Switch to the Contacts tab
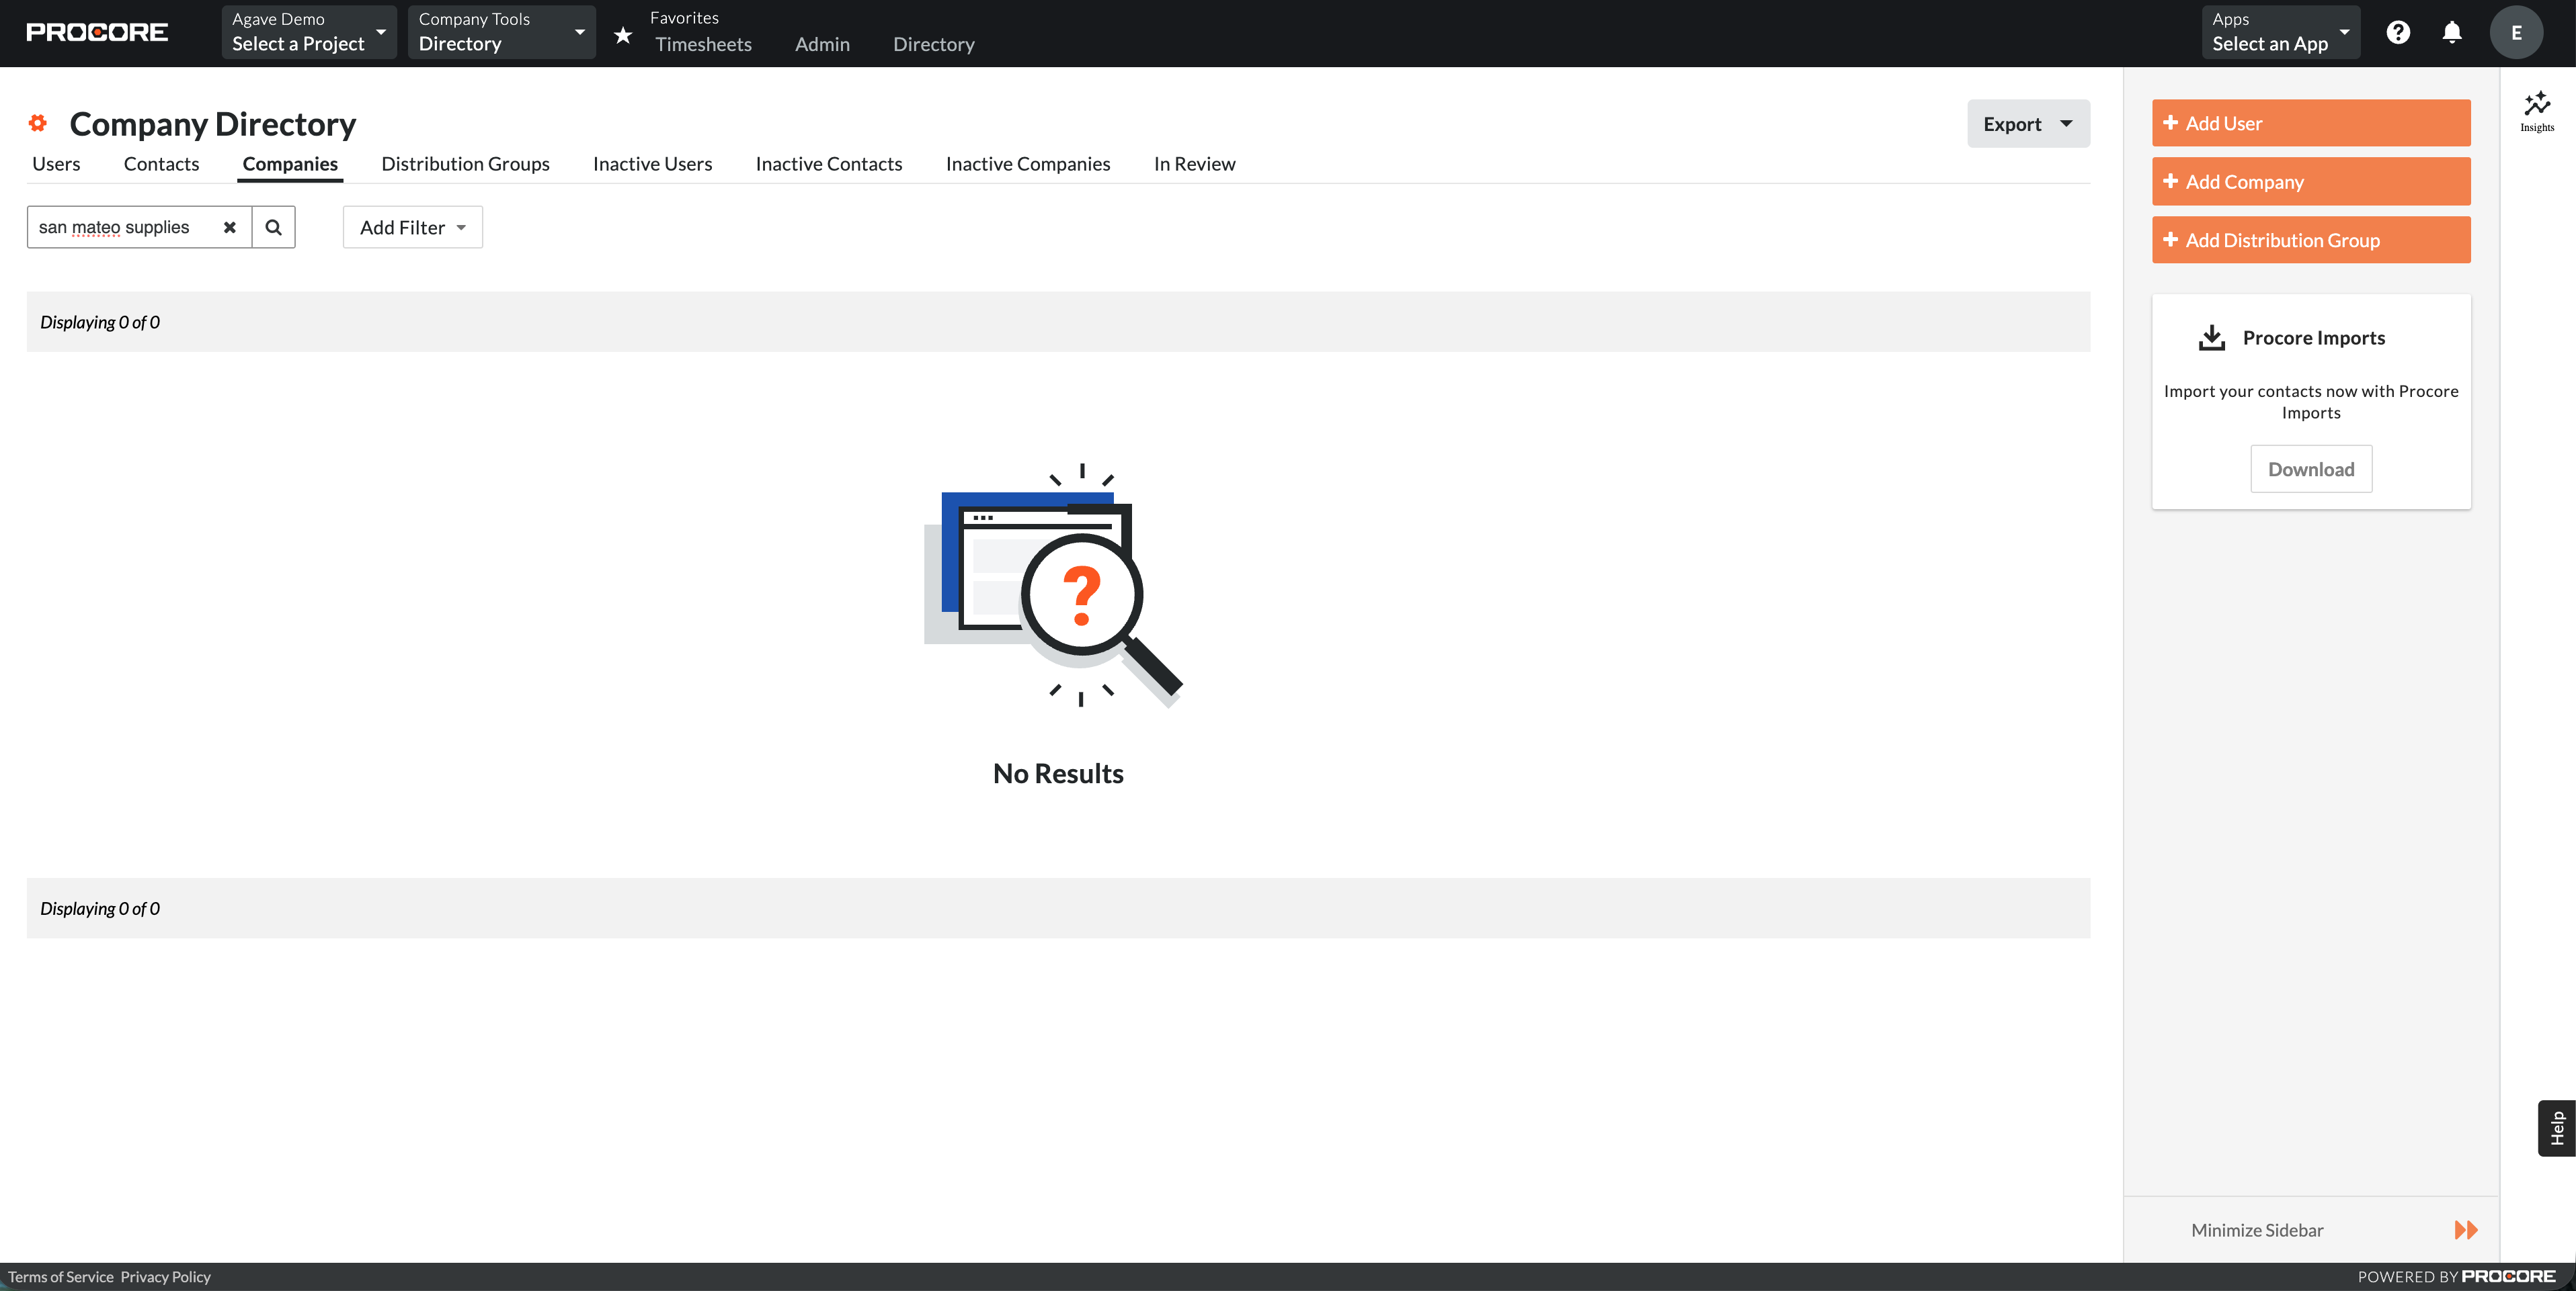This screenshot has width=2576, height=1291. tap(162, 164)
